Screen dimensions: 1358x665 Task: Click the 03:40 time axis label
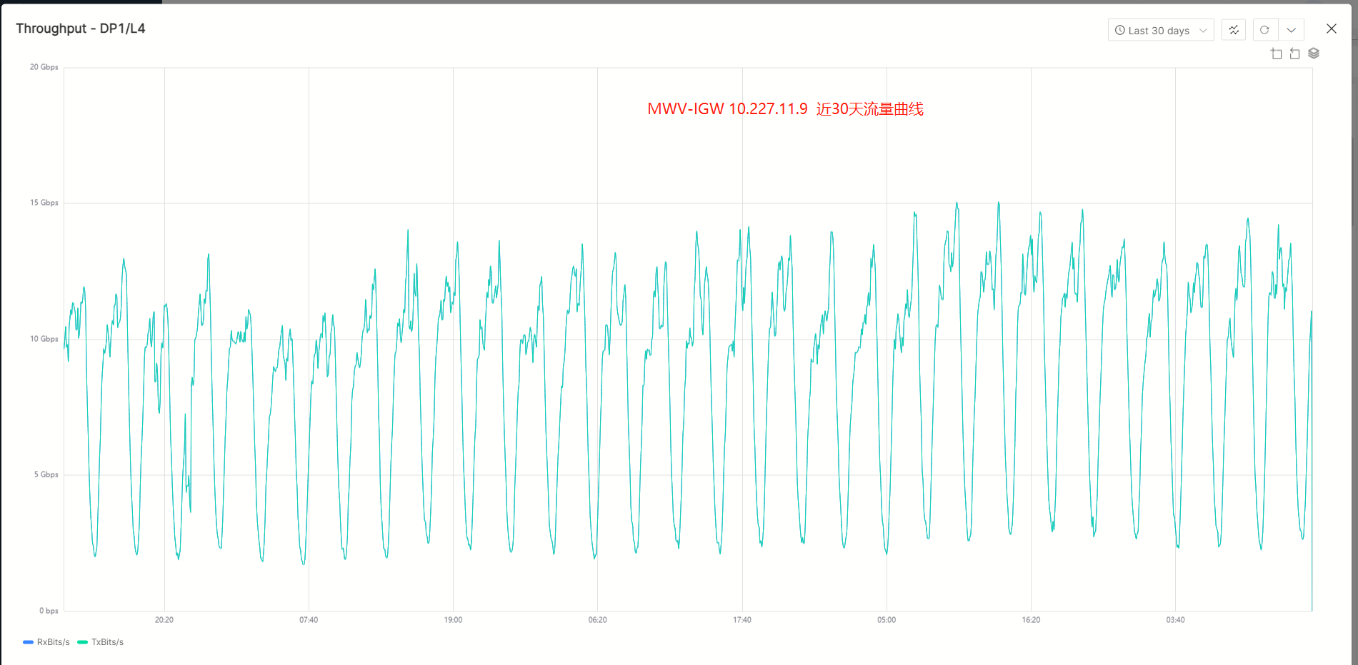(1175, 620)
